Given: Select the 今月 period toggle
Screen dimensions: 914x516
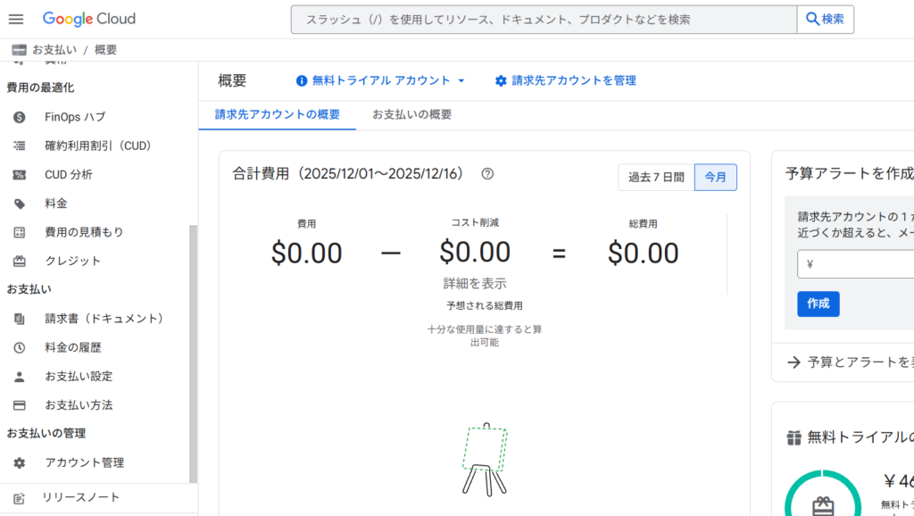Looking at the screenshot, I should pos(716,178).
